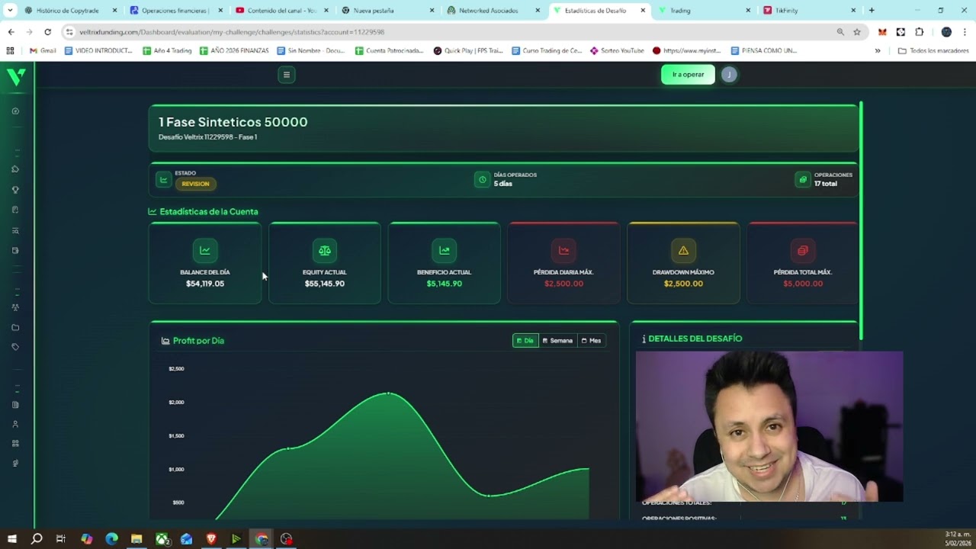The height and width of the screenshot is (549, 976).
Task: Click the $55,145.90 Equity Actual value
Action: point(325,284)
